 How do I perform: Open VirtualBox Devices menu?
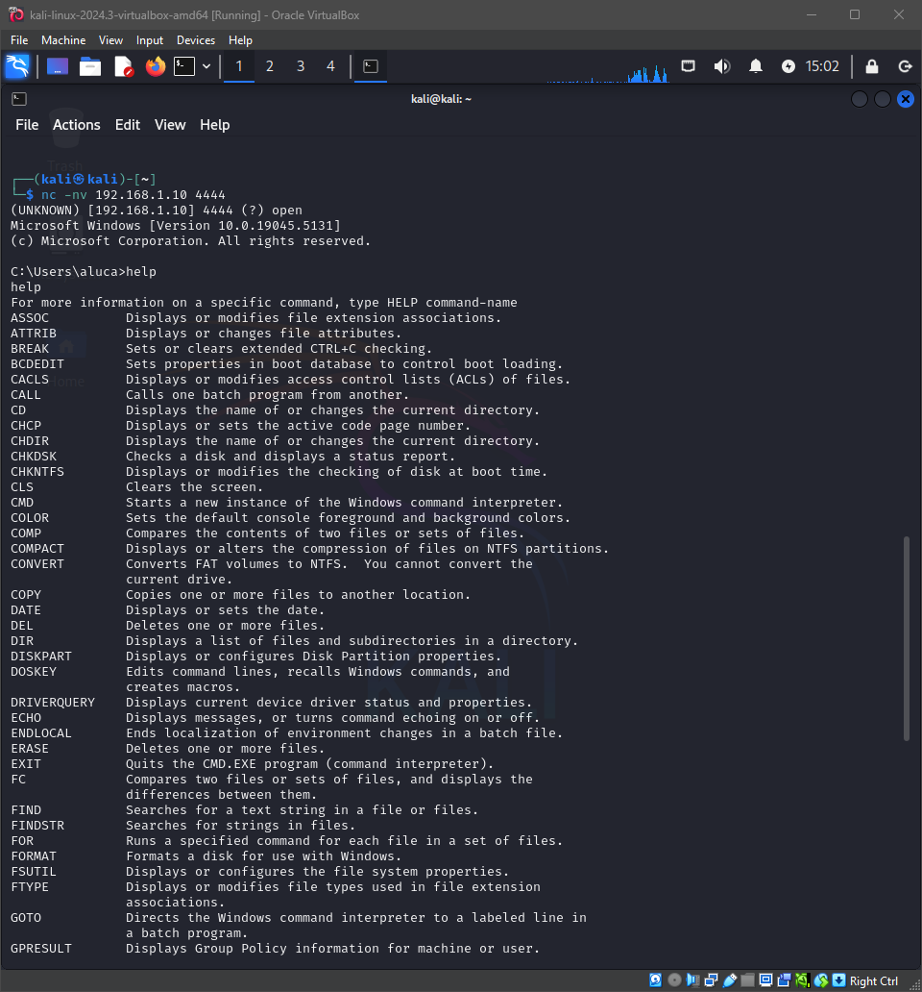pos(196,39)
